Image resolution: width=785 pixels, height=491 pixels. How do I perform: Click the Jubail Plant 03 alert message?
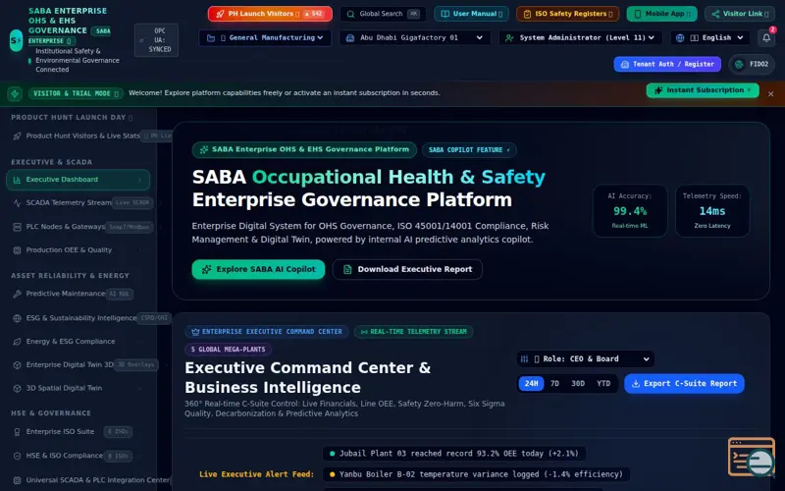coord(454,454)
